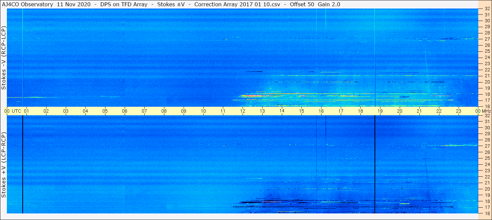Image resolution: width=492 pixels, height=220 pixels.
Task: Pick the 06 hour marker
Action: point(125,111)
